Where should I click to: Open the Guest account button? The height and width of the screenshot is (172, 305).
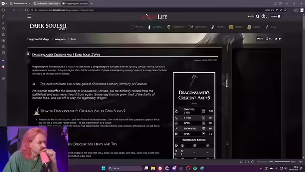tap(275, 17)
